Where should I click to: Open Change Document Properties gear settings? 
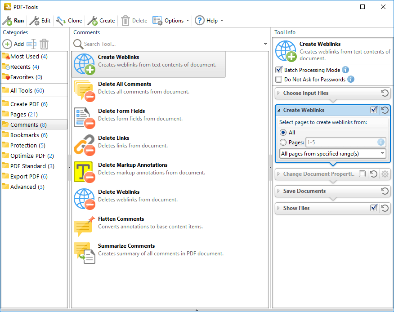pyautogui.click(x=385, y=174)
